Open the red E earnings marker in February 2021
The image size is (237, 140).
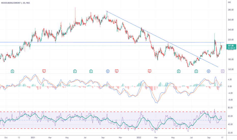point(44,71)
